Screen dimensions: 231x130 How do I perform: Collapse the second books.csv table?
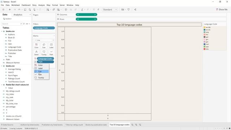(2, 66)
